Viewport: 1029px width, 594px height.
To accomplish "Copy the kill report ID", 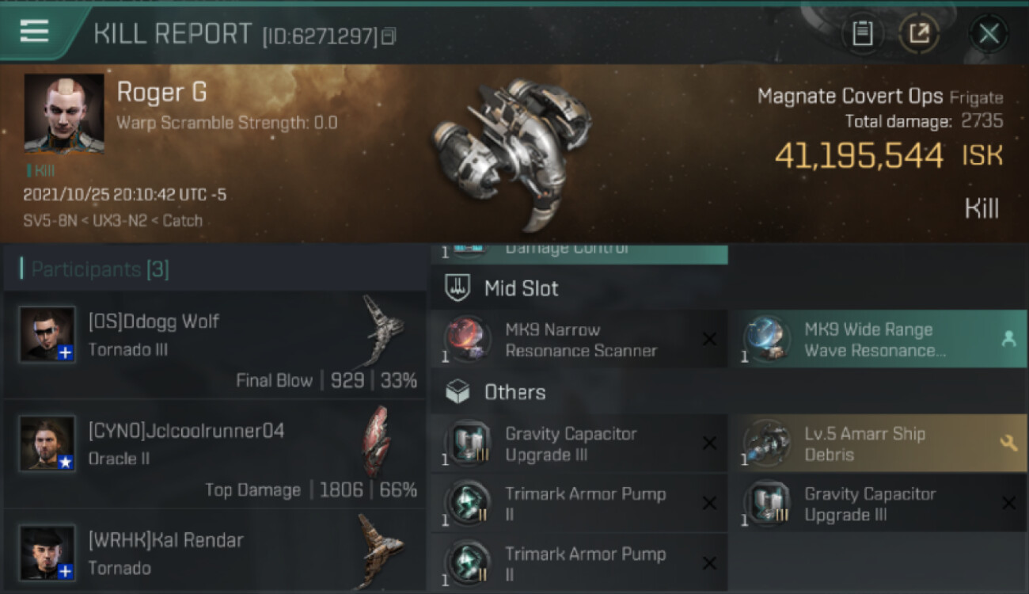I will 388,36.
